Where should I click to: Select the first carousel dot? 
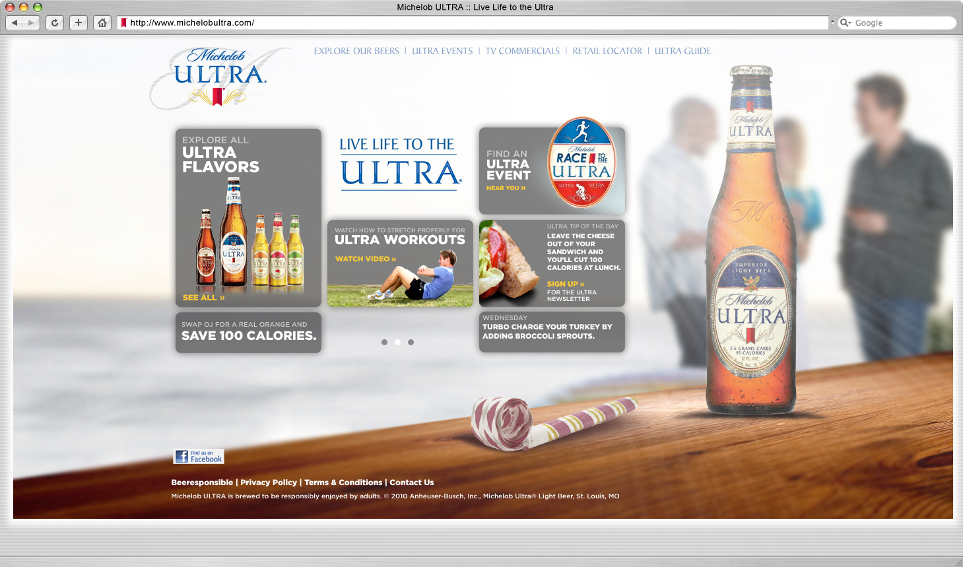pos(384,342)
